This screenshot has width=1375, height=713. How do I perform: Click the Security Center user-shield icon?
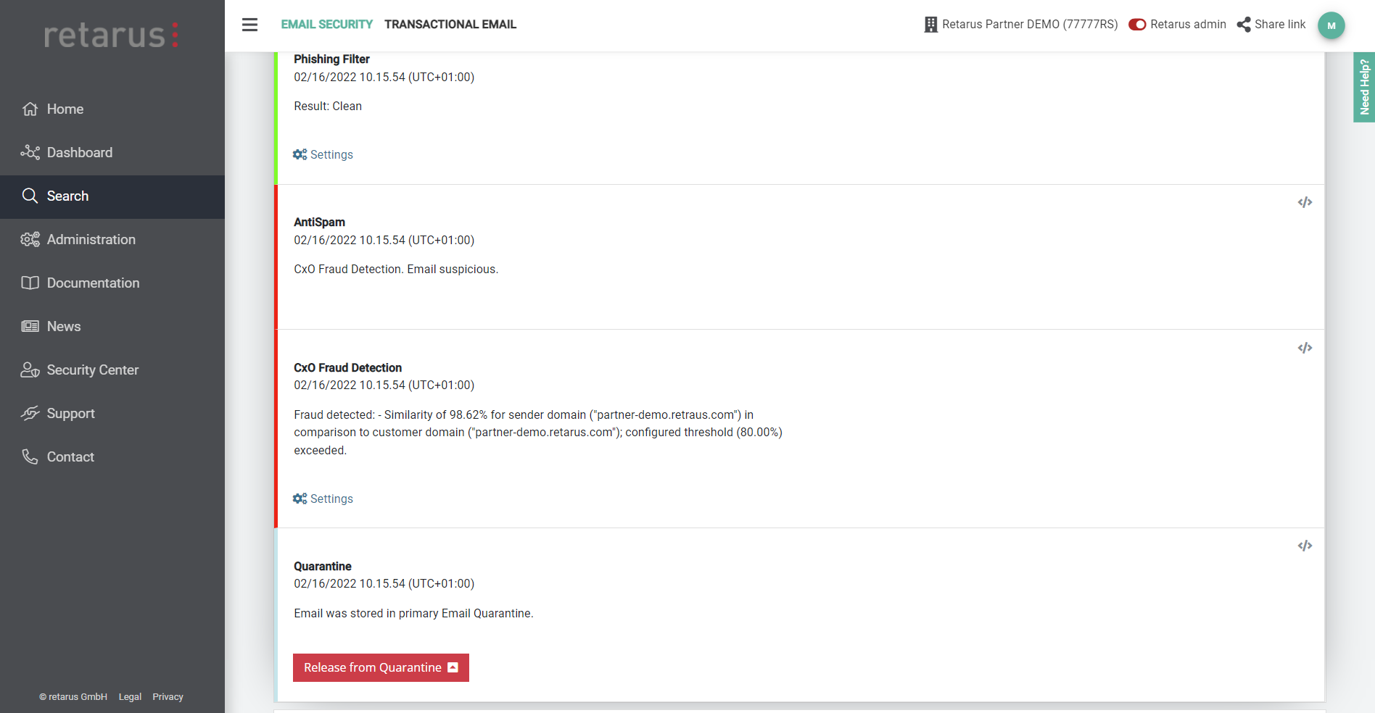click(x=30, y=370)
